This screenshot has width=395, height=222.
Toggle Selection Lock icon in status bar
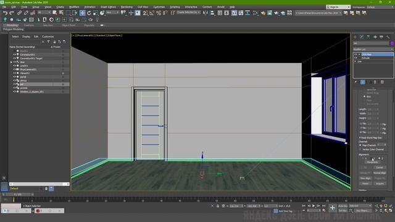pos(218,206)
